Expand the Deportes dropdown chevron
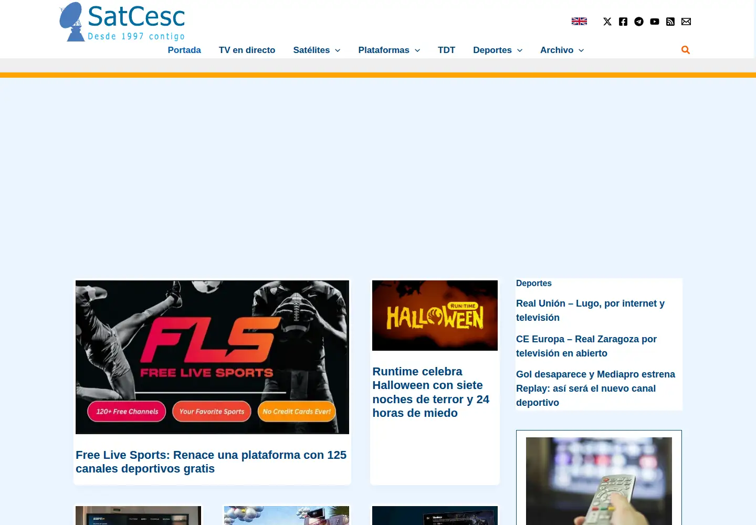Screen dimensions: 756x525 [520, 50]
